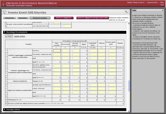Focus row 1 könyvtáros Teljes munkaidős field

coord(57,51)
